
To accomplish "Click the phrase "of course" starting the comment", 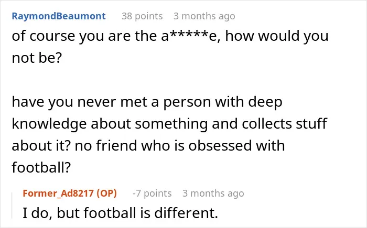I will tap(44, 36).
